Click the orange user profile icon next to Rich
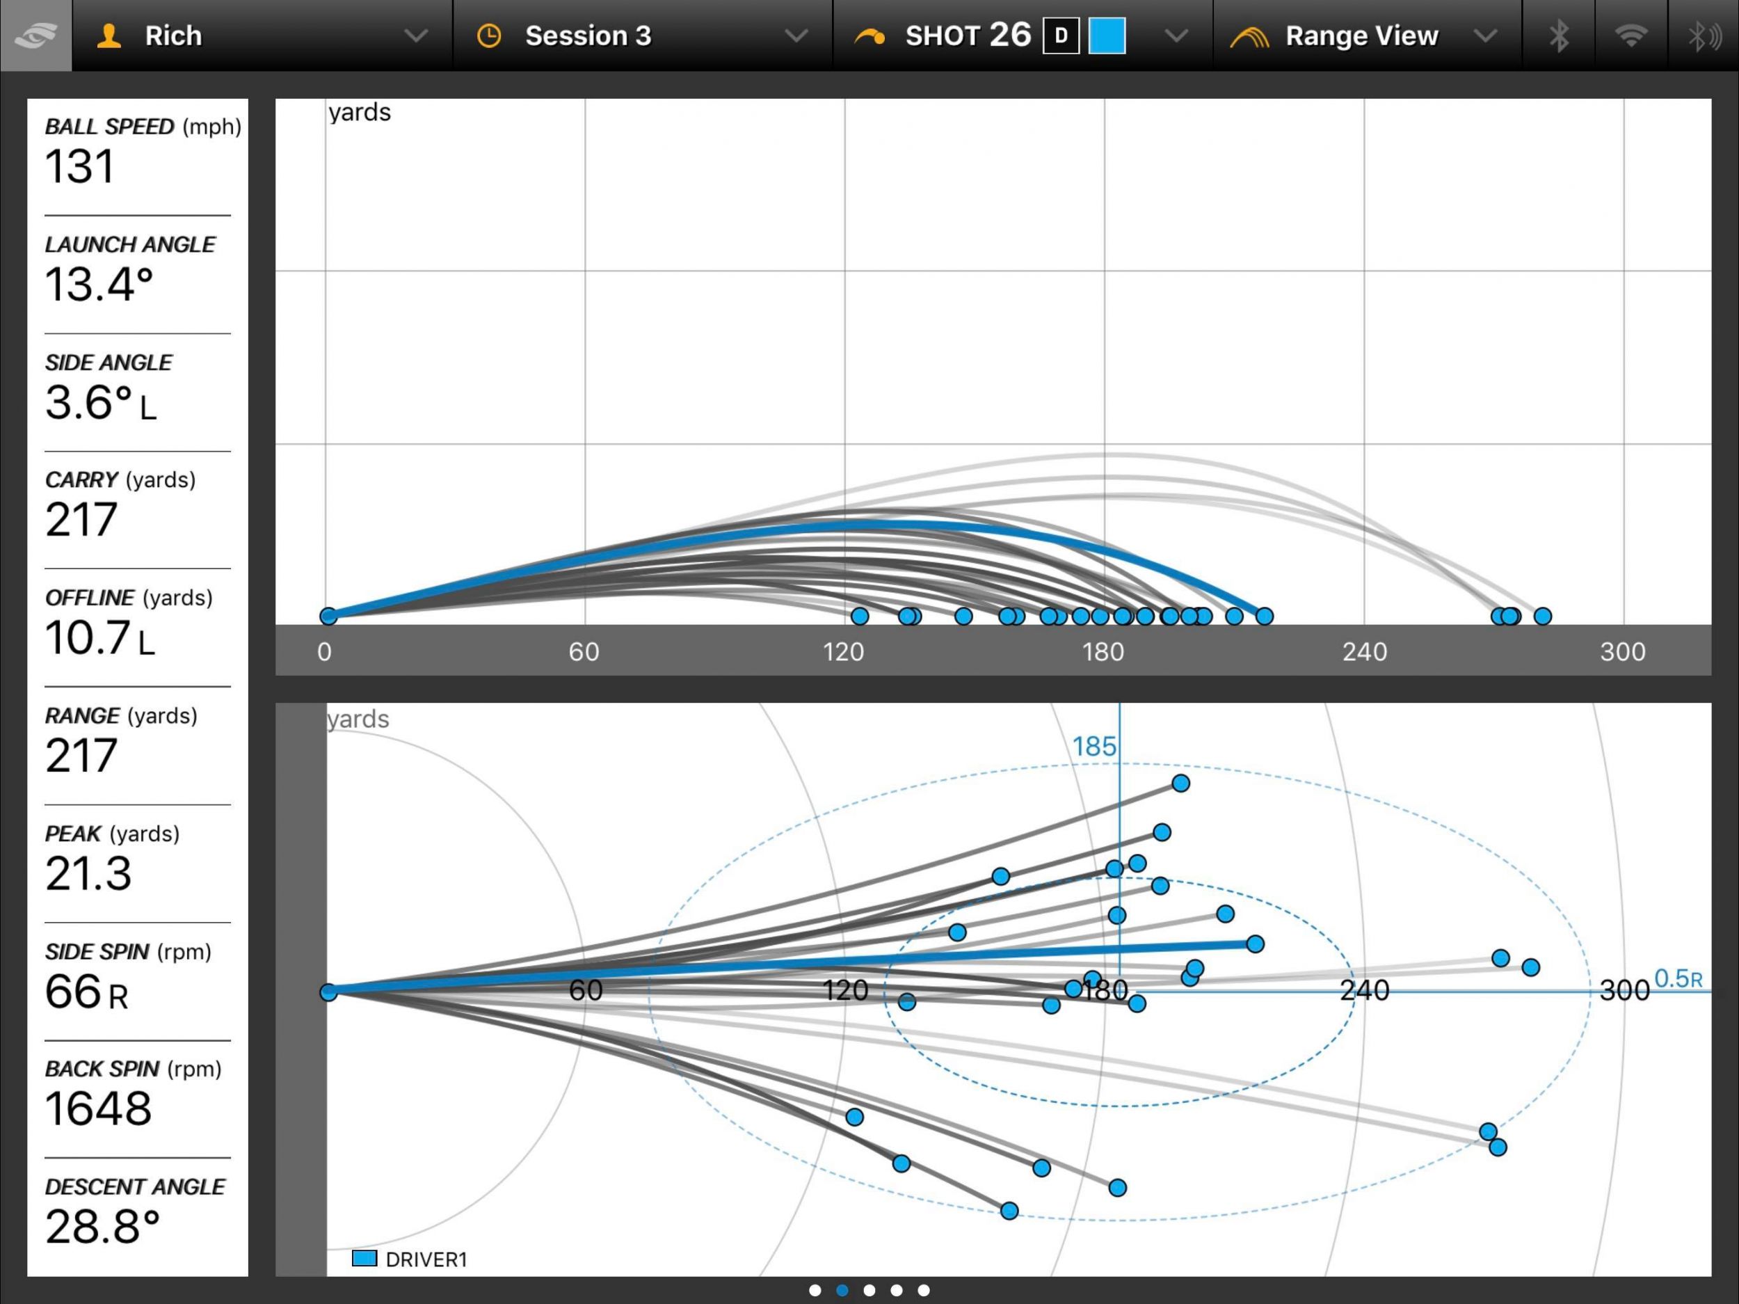This screenshot has height=1304, width=1739. (109, 35)
